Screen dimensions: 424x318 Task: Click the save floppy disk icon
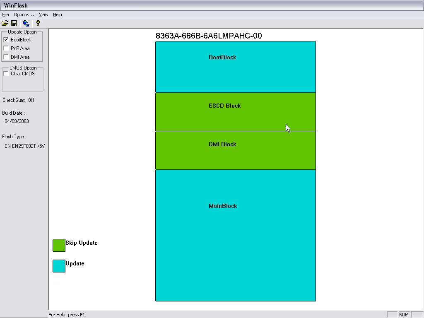[x=14, y=23]
